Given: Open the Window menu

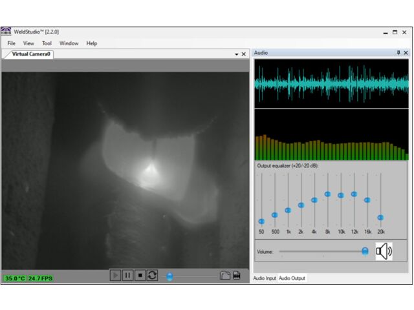Looking at the screenshot, I should [x=69, y=43].
